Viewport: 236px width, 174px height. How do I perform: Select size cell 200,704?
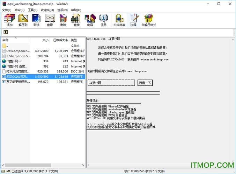[x=43, y=56]
